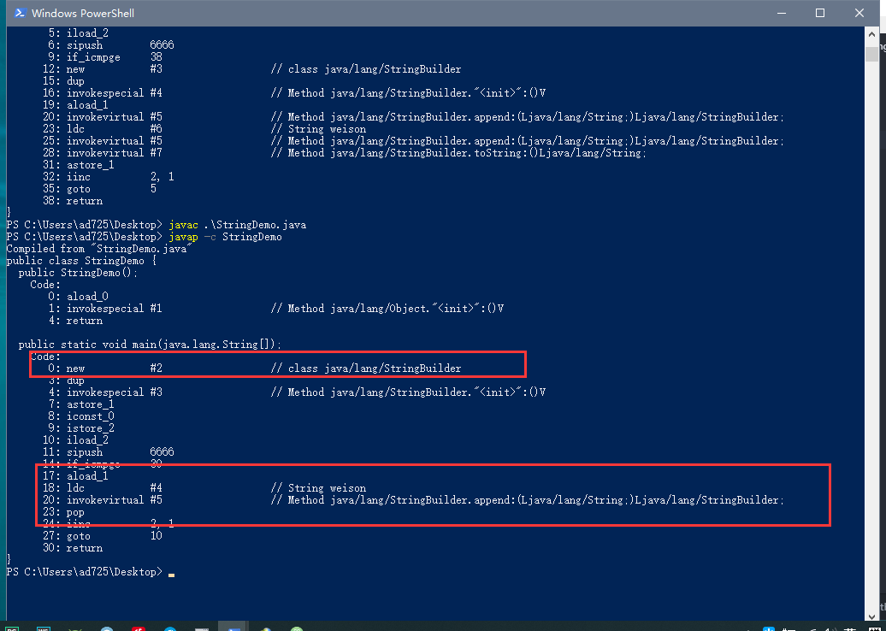Open the yellow app icon on the taskbar
This screenshot has width=886, height=631.
(265, 628)
